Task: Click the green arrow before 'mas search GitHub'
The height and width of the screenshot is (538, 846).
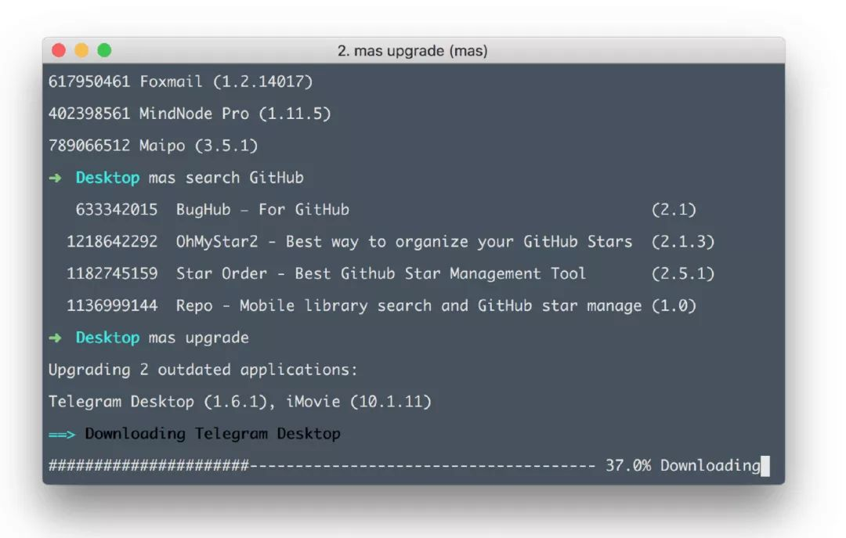Action: click(56, 178)
